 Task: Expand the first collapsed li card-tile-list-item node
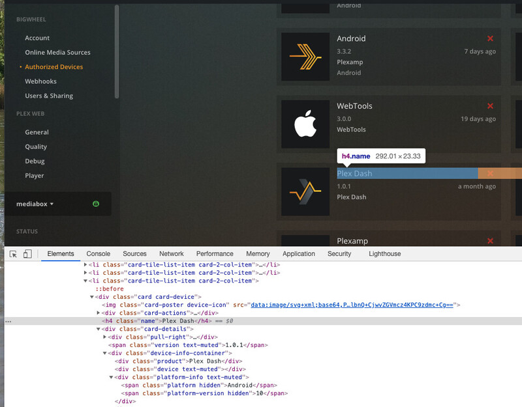[85, 265]
